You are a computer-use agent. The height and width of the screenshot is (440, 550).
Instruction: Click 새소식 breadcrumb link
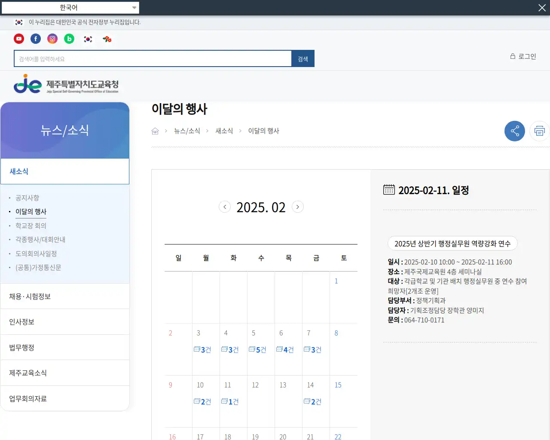coord(224,131)
